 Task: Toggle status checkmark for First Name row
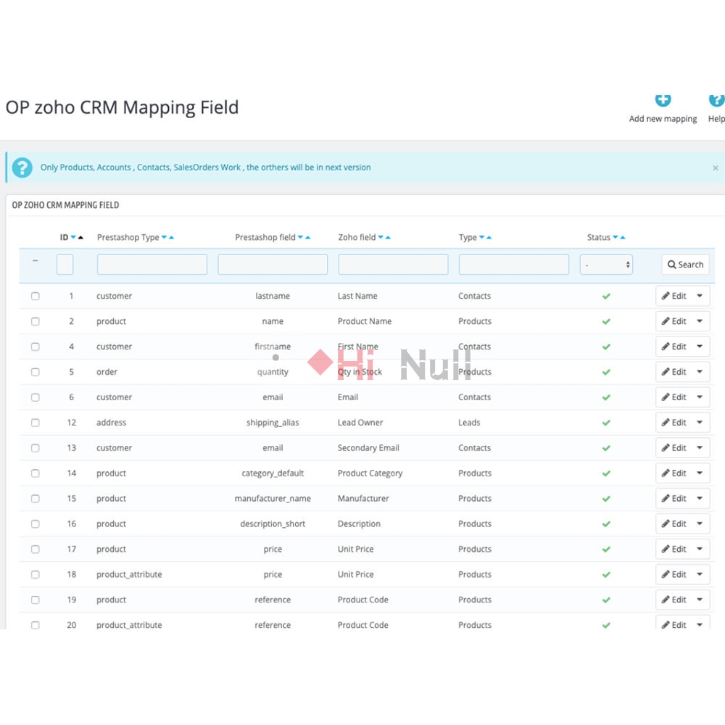(x=606, y=347)
